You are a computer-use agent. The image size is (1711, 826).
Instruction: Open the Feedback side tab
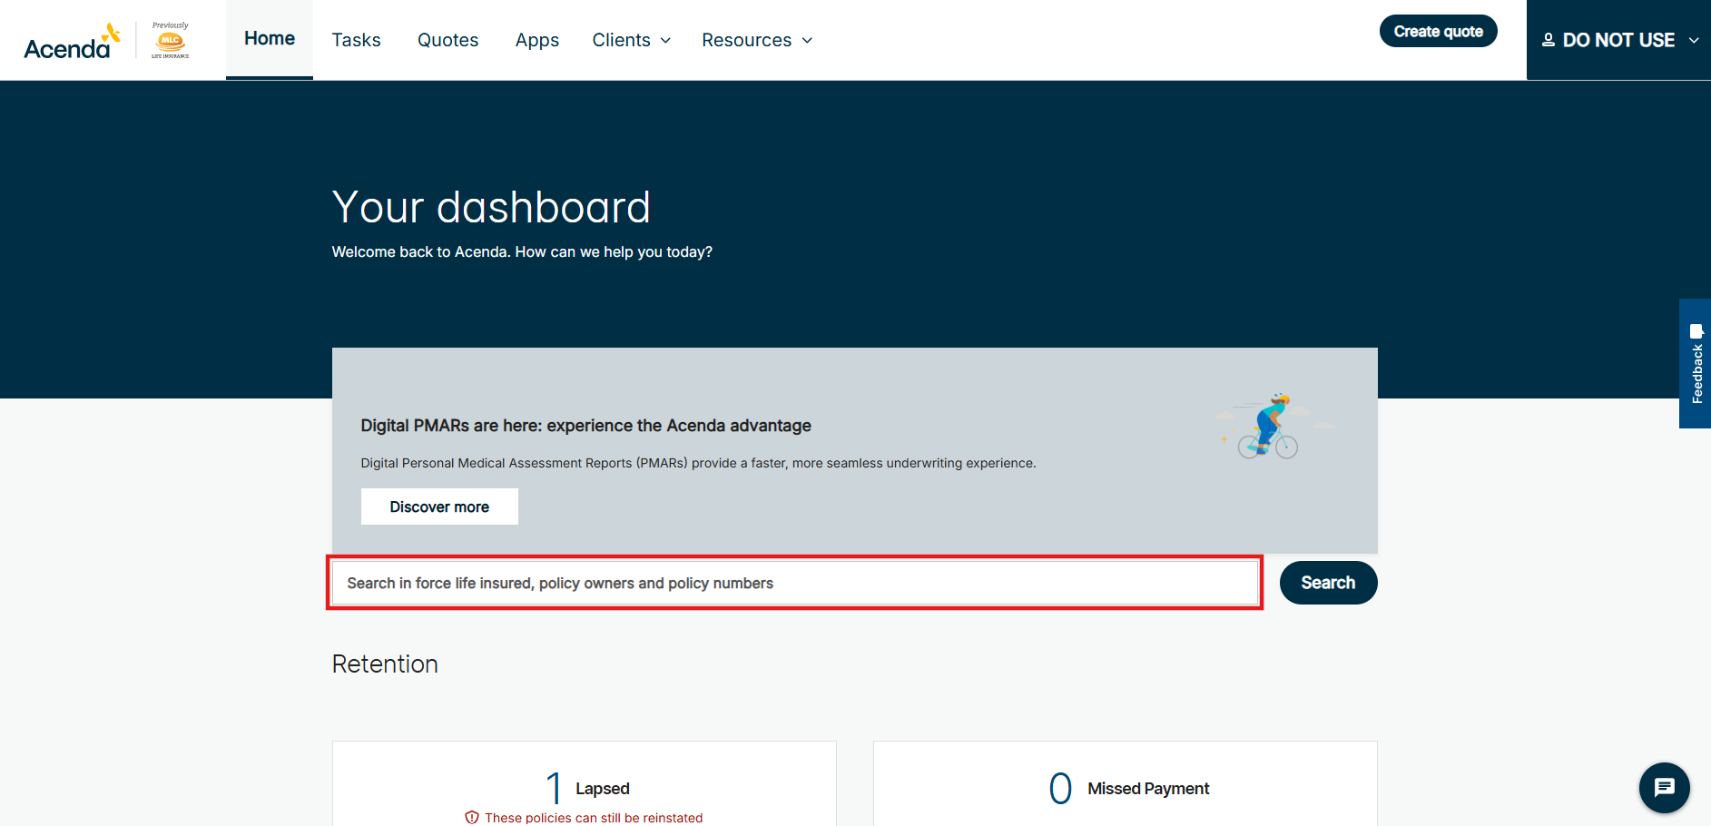click(x=1696, y=363)
